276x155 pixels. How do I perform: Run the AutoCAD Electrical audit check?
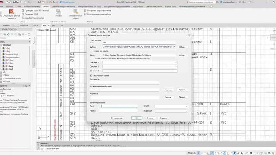point(35,10)
